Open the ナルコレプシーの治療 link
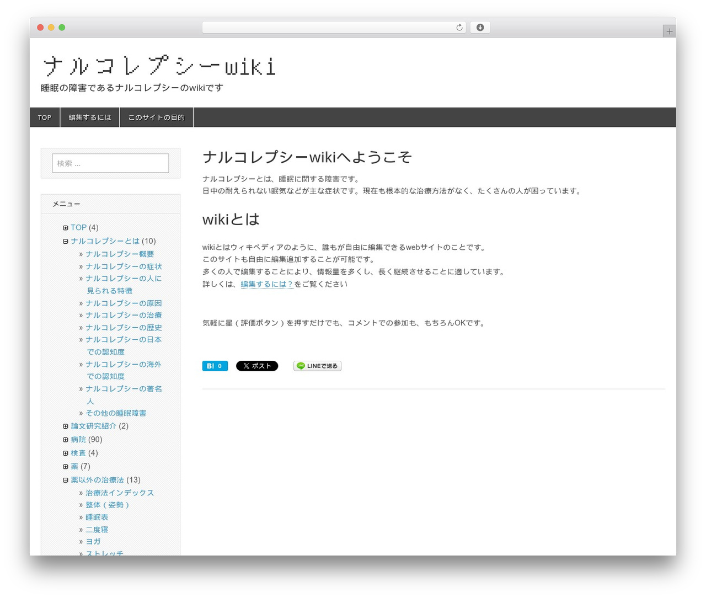Image resolution: width=706 pixels, height=598 pixels. point(124,316)
